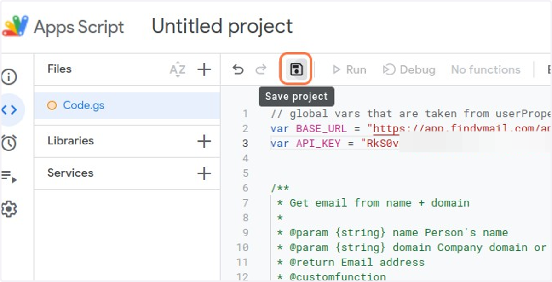552x282 pixels.
Task: Sort files alphabetically with AZ icon
Action: [178, 69]
